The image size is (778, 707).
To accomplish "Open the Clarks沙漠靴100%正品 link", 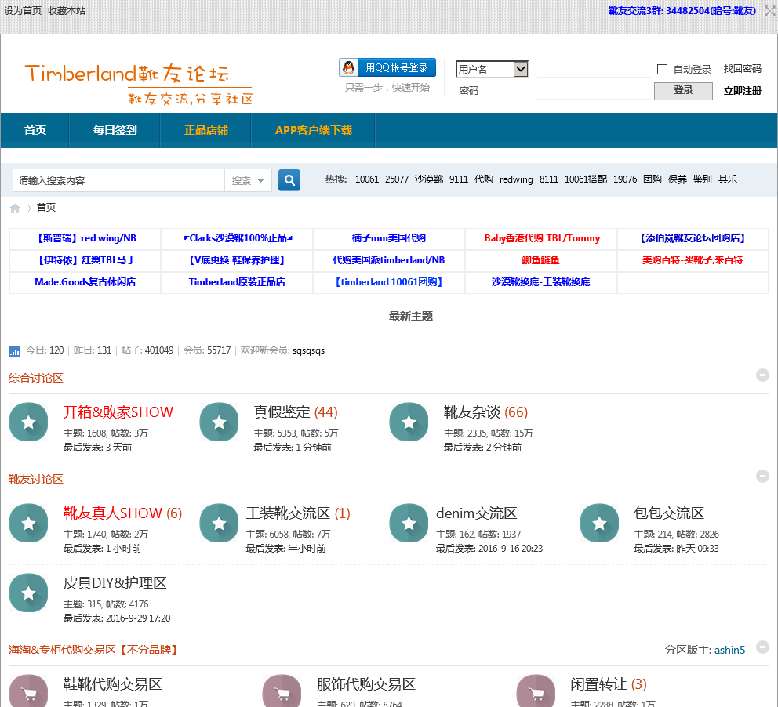I will [237, 238].
